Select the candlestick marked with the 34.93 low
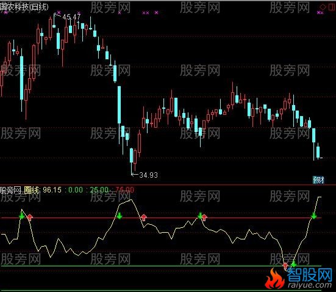Screen dimensions: 336x292 [x=131, y=155]
